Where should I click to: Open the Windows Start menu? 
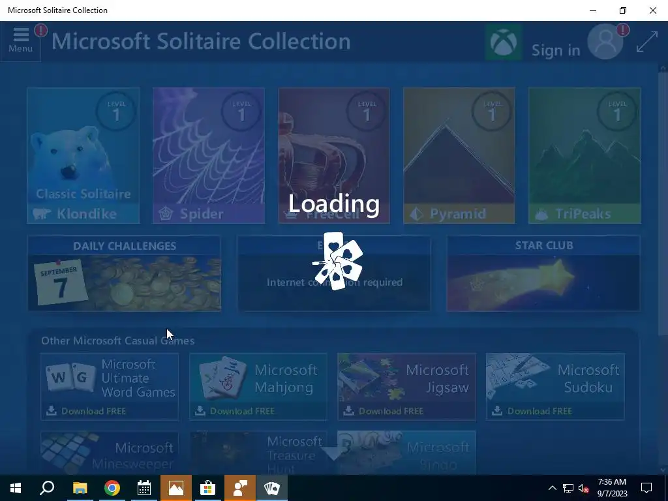pyautogui.click(x=16, y=488)
